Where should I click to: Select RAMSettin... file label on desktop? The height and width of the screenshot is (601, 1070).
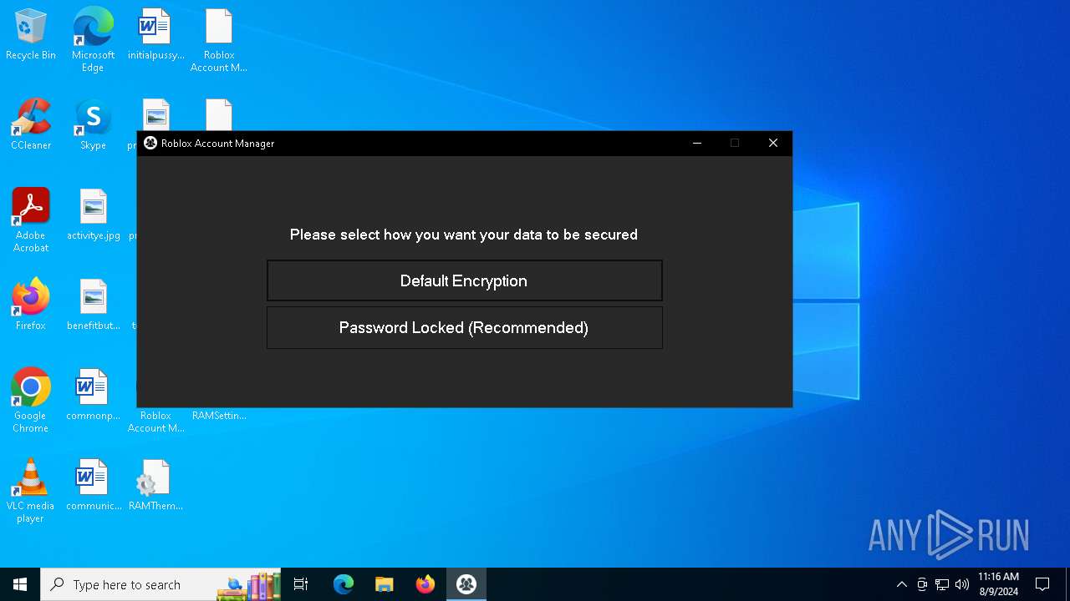[219, 415]
